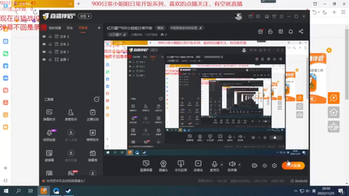
Task: Open toolbox more options ellipsis button
Action: click(x=96, y=99)
